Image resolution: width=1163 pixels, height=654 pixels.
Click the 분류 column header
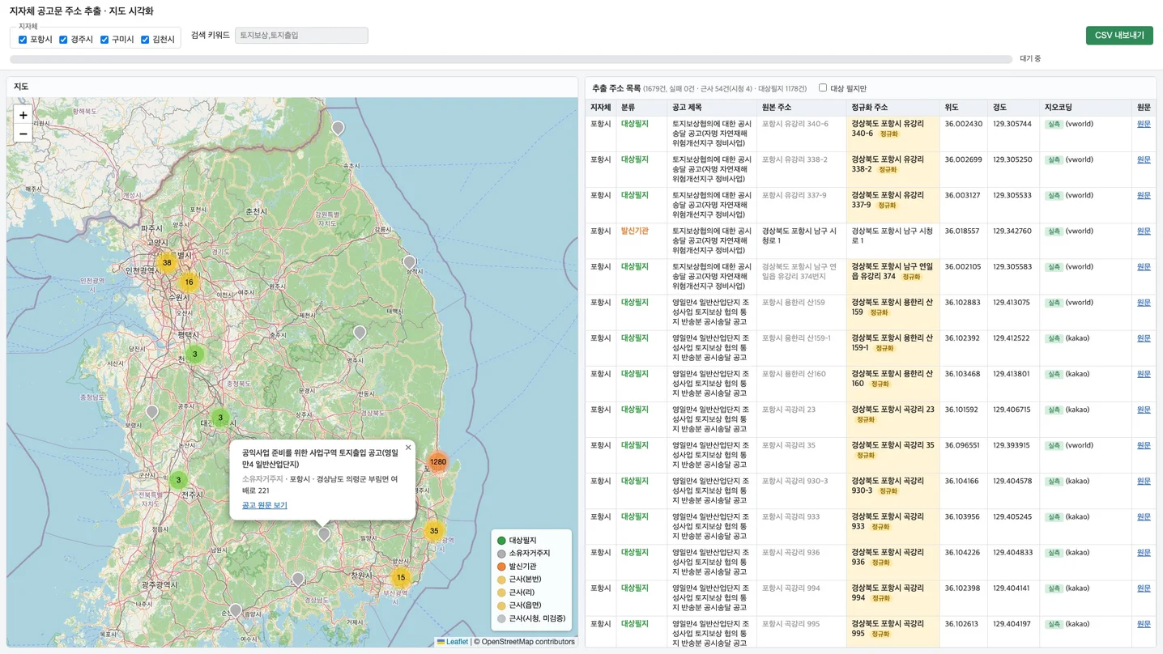(x=641, y=107)
